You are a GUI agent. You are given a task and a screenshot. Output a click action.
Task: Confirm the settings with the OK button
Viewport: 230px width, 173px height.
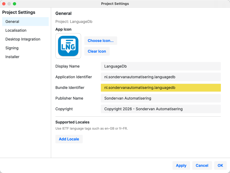click(x=220, y=166)
